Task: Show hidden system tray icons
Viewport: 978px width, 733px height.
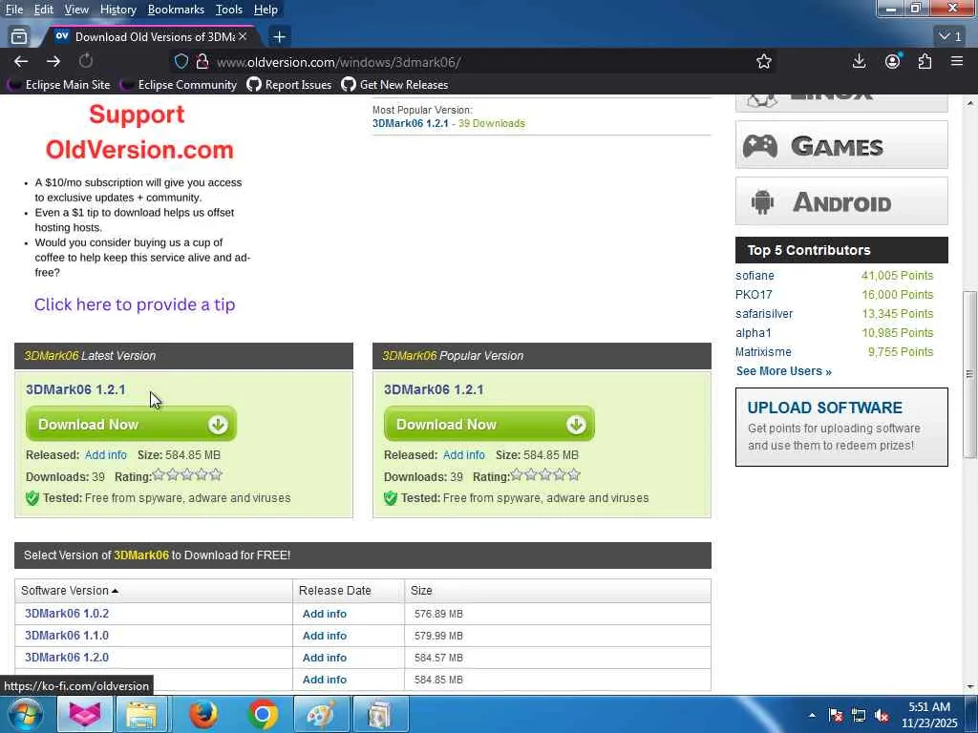Action: 812,715
